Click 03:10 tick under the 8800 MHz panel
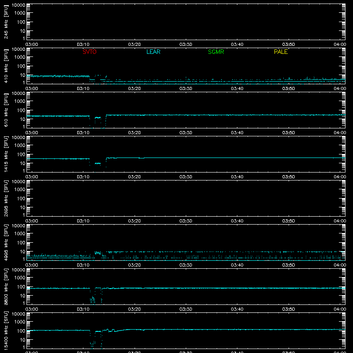Screen dimensions: 353x353 83,309
